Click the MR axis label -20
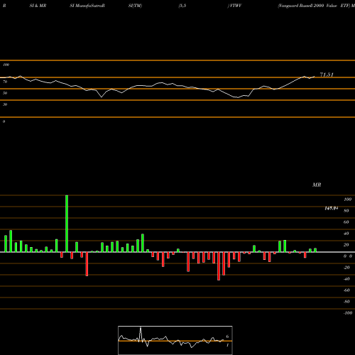 point(346,268)
